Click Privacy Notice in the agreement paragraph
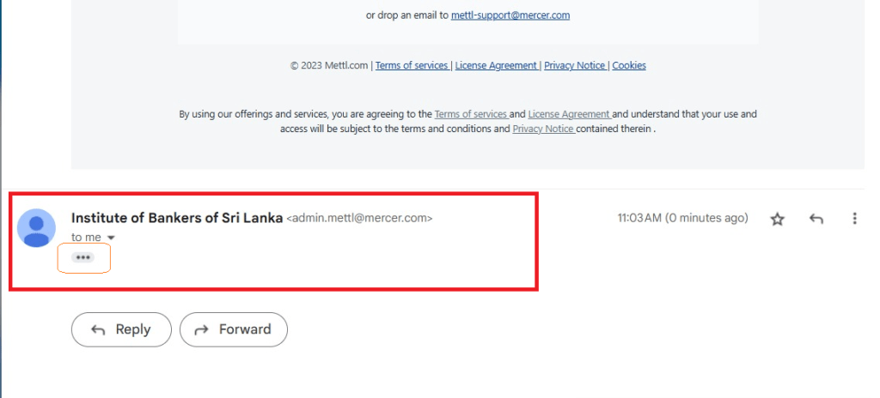Viewport: 880px width, 398px height. [x=542, y=129]
